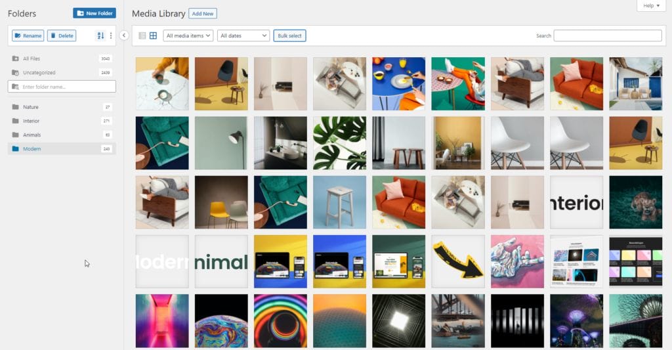Click the Add New media button

(202, 13)
